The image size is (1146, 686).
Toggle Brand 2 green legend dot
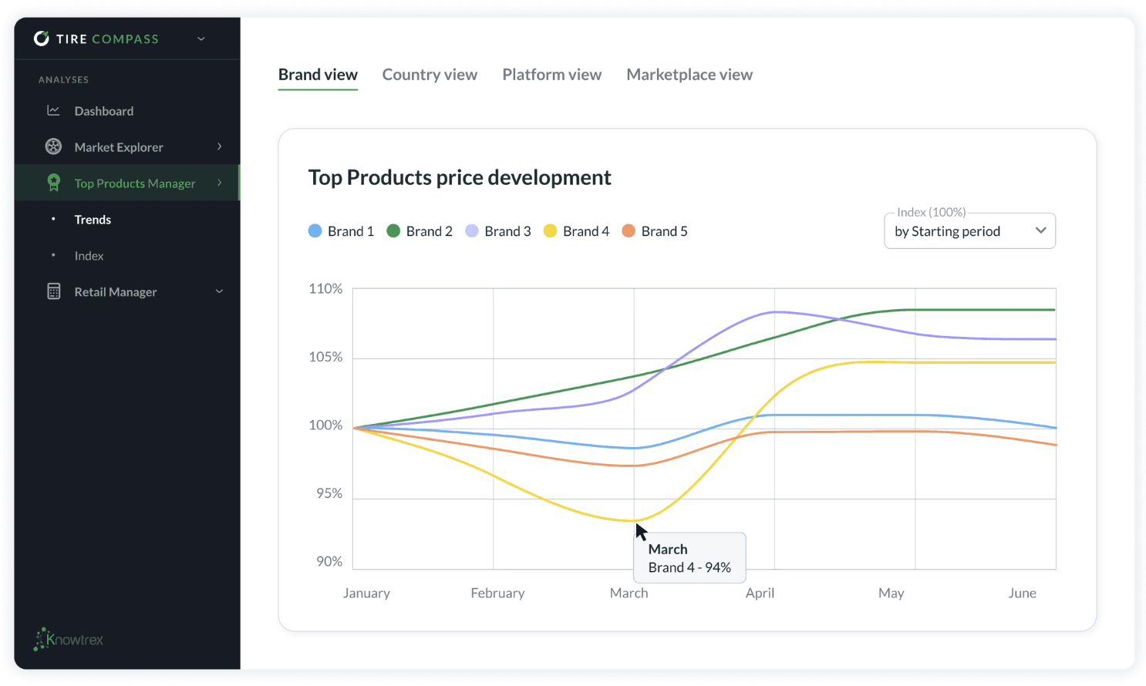coord(393,231)
